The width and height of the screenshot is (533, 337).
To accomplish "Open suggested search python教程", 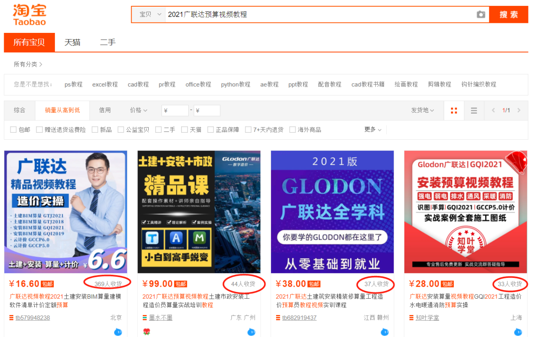I will coord(236,84).
